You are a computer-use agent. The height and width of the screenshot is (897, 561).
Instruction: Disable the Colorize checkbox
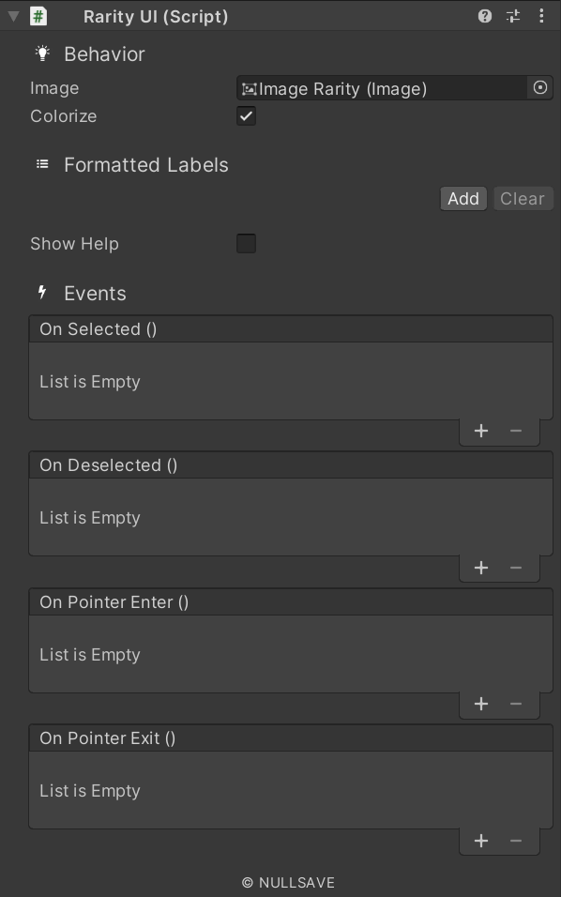tap(246, 115)
